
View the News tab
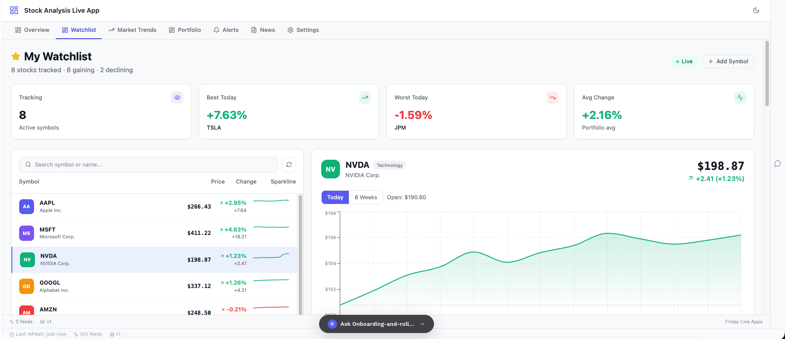click(263, 30)
